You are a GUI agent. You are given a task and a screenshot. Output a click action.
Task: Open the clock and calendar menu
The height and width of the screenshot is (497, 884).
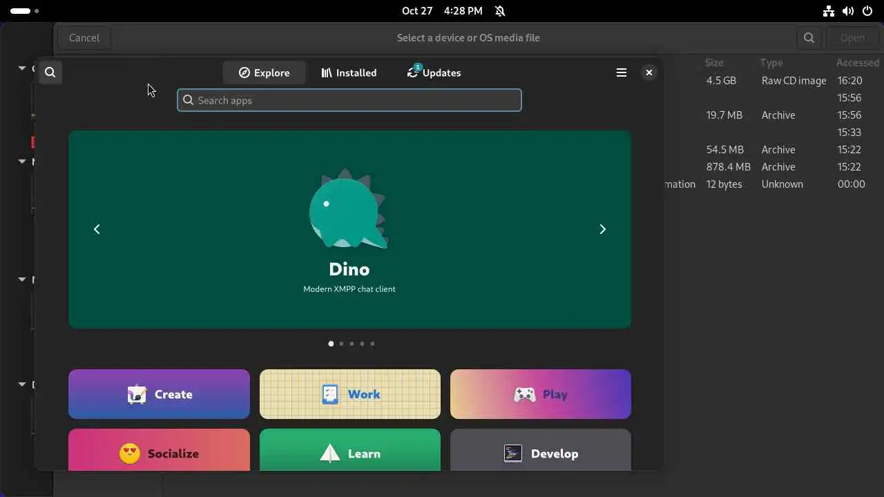point(442,11)
